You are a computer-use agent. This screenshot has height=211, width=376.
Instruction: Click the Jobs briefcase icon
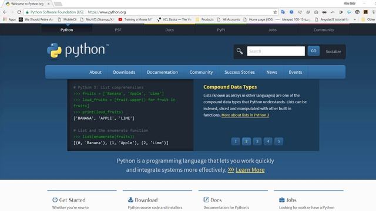coord(282,200)
